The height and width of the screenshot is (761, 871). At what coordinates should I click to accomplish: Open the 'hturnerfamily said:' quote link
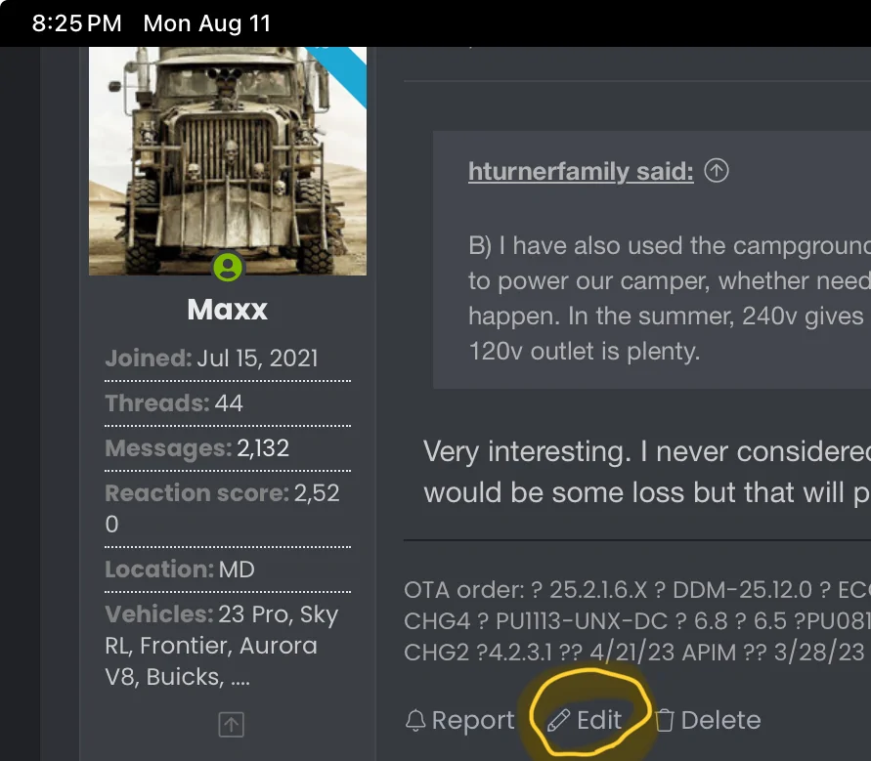pos(581,171)
